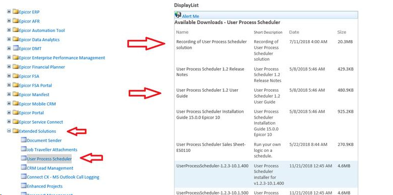Open the Epicor Service Connect link
Viewport: 393px width, 195px height.
tap(41, 122)
